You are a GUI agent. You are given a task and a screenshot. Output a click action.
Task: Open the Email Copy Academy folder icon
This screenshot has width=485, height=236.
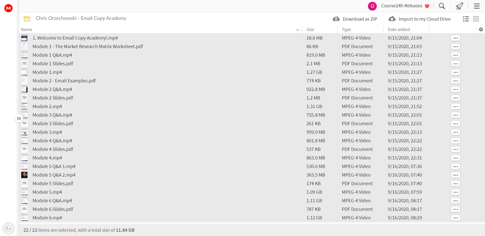(x=27, y=19)
